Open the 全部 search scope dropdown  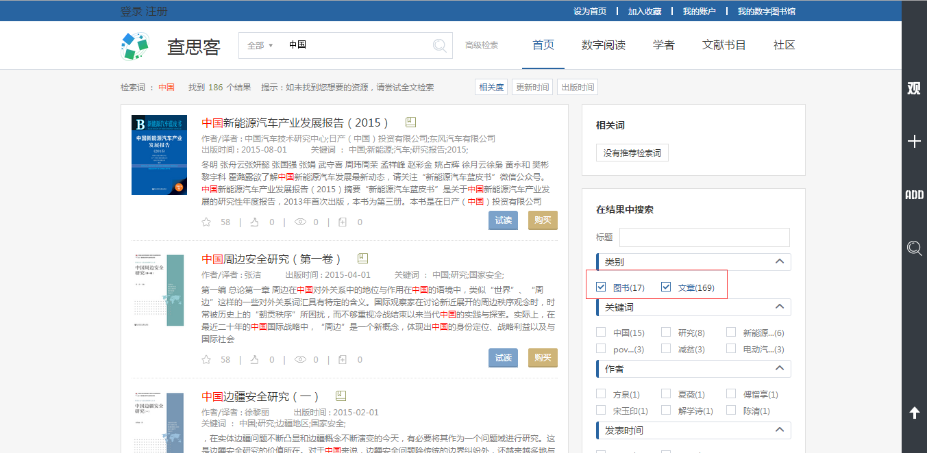[x=260, y=46]
